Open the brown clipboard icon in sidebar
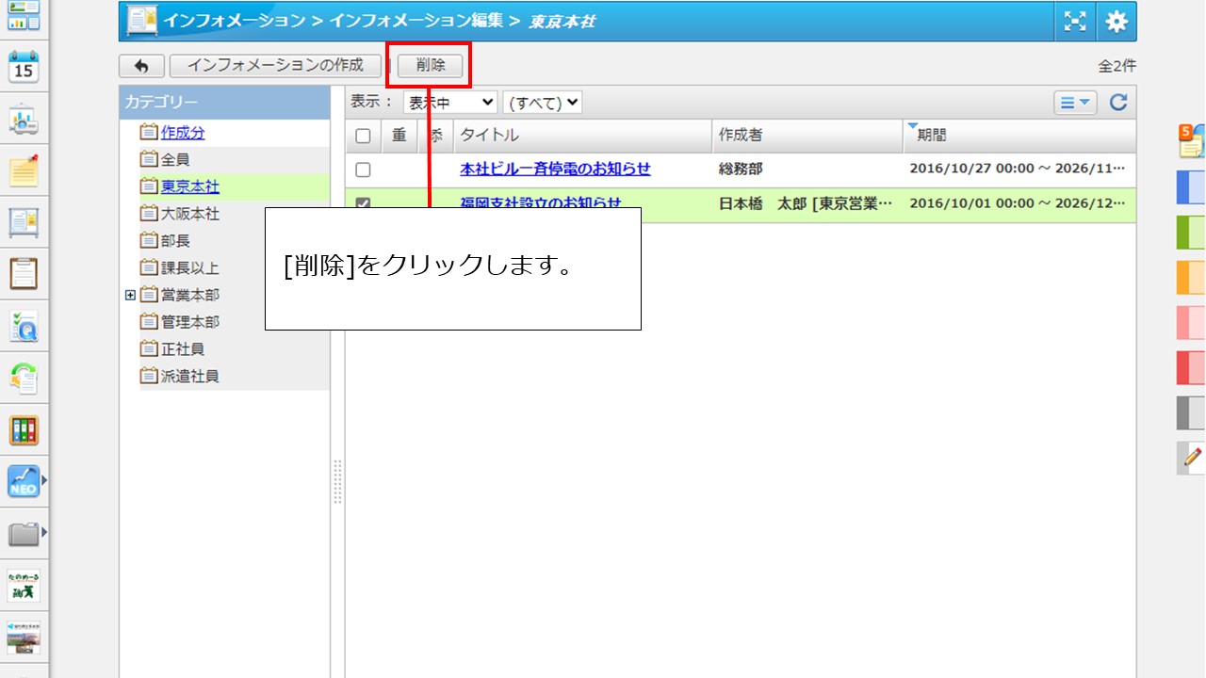 24,273
